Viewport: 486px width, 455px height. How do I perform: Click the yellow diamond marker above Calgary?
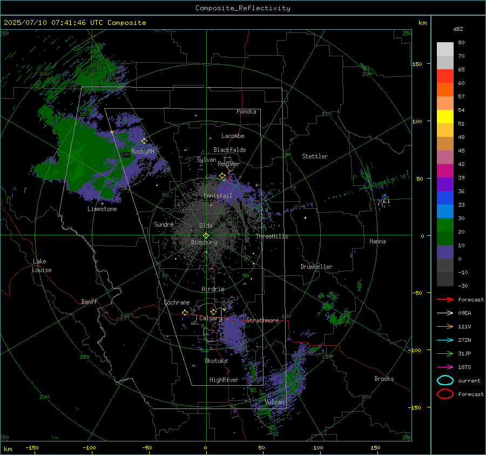(213, 312)
